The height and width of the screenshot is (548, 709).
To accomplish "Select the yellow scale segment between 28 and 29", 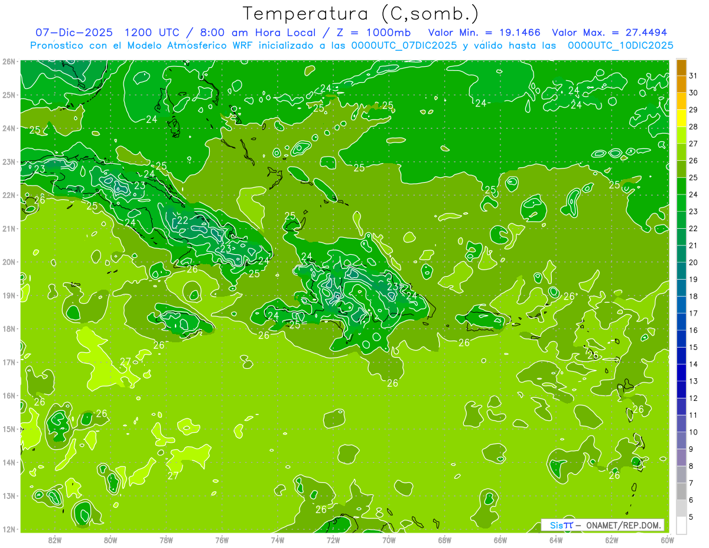I will click(681, 118).
